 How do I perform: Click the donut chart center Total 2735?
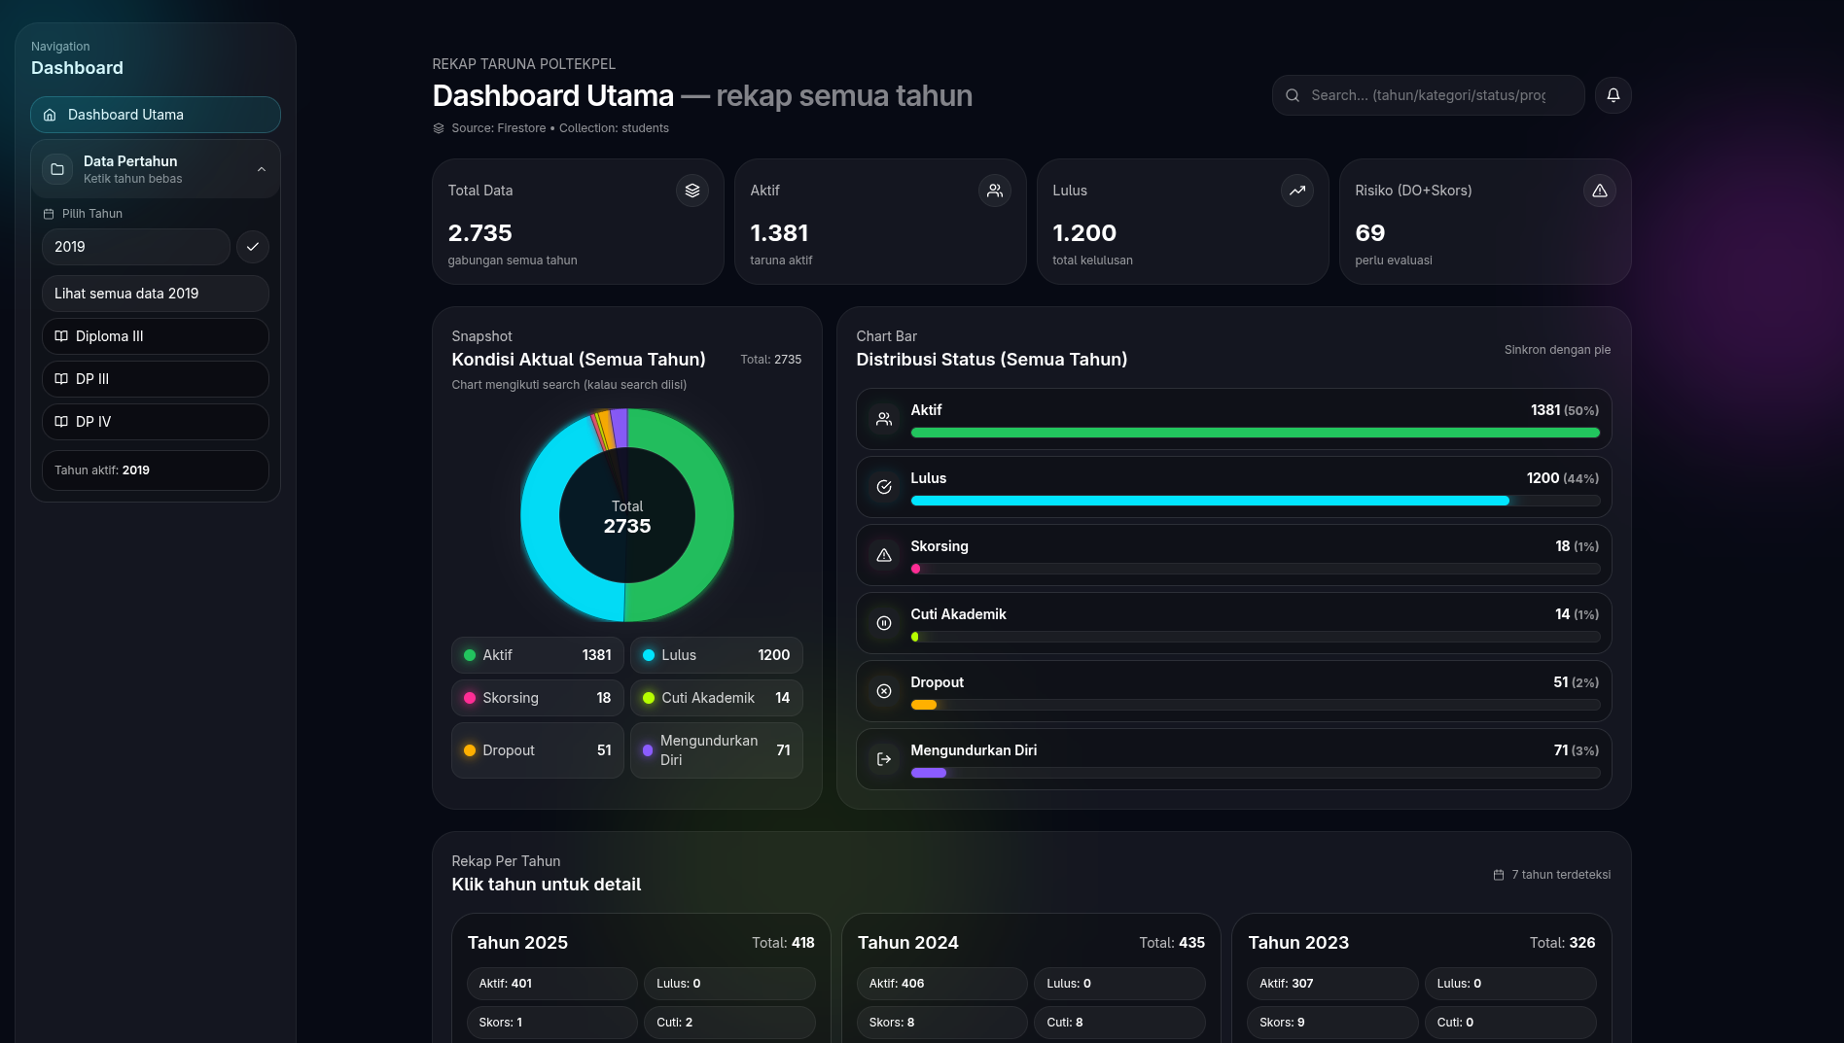pyautogui.click(x=627, y=517)
